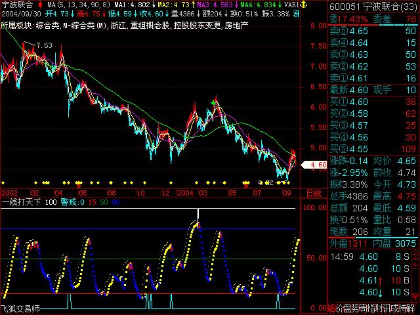Viewport: 420px width, 315px height.
Task: Switch to the 成 tab
Action: (394, 308)
